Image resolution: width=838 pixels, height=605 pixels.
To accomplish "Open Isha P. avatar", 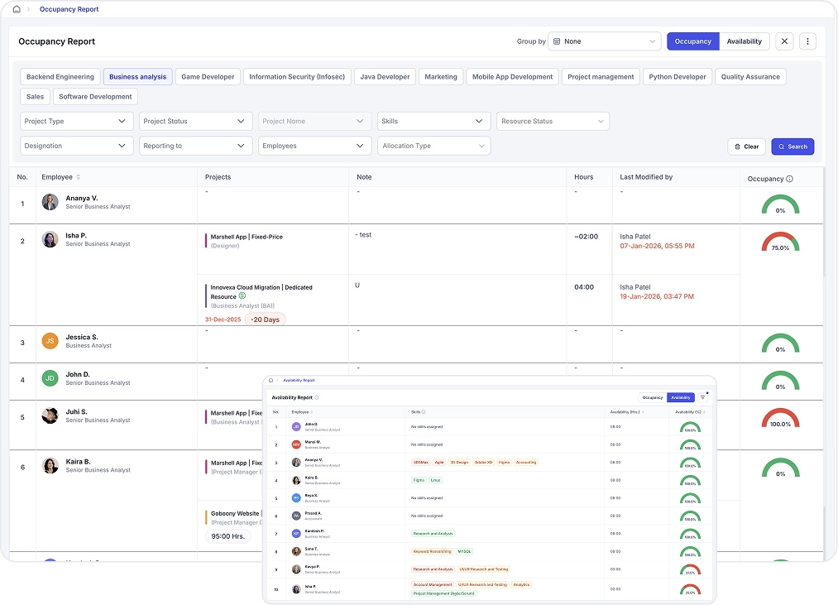I will [x=50, y=239].
